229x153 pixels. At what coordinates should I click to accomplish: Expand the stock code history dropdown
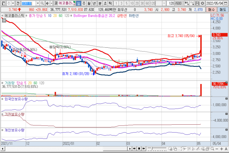38,3
